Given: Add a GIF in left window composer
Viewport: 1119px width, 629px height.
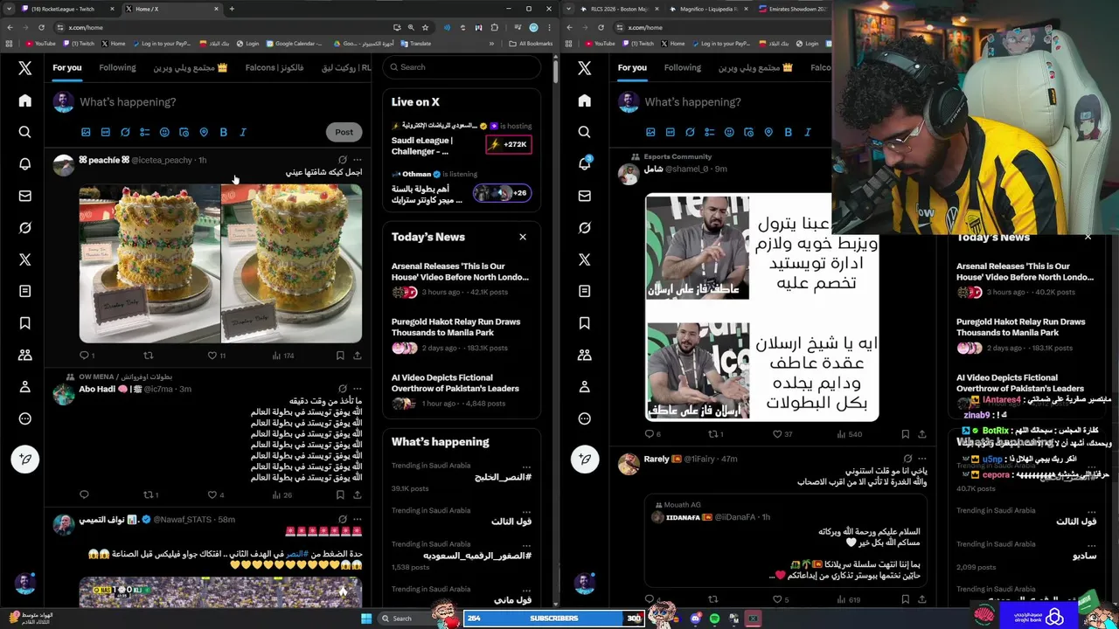Looking at the screenshot, I should (x=105, y=132).
